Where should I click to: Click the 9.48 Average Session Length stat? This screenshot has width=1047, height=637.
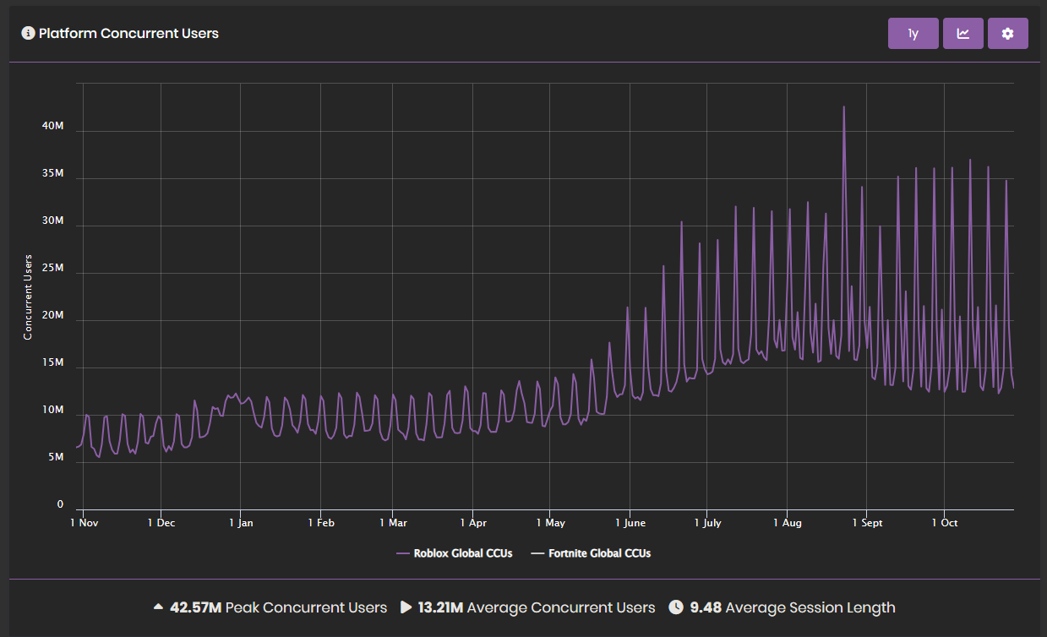[x=706, y=607]
